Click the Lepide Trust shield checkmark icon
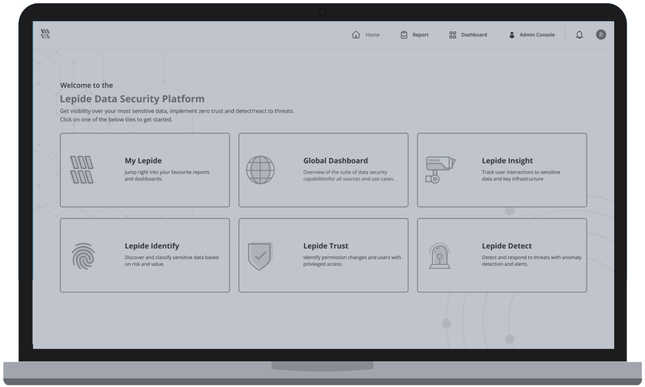The height and width of the screenshot is (387, 645). pos(260,256)
